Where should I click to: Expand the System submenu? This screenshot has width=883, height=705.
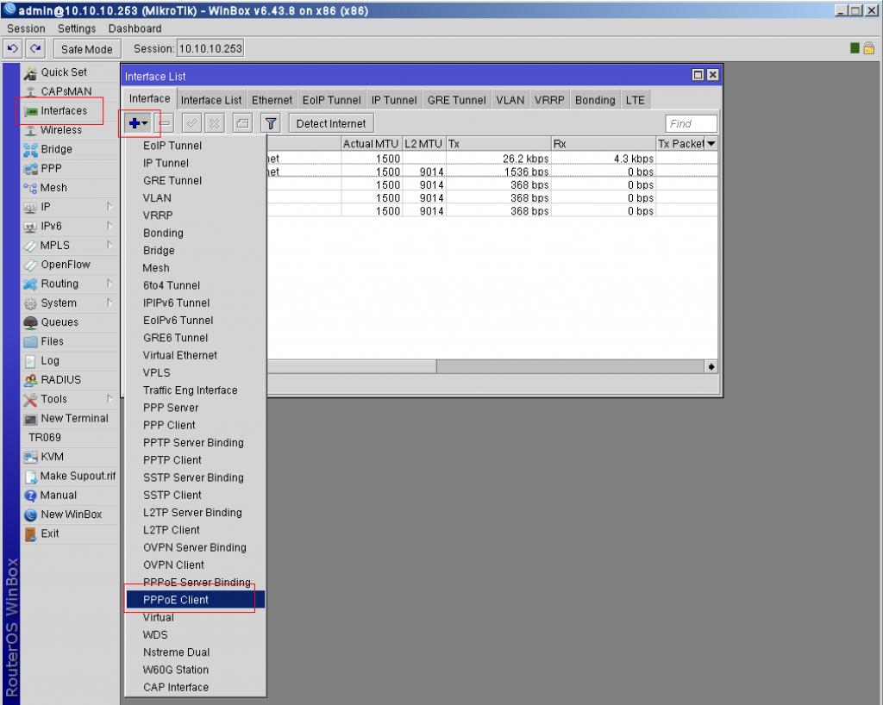click(x=110, y=303)
